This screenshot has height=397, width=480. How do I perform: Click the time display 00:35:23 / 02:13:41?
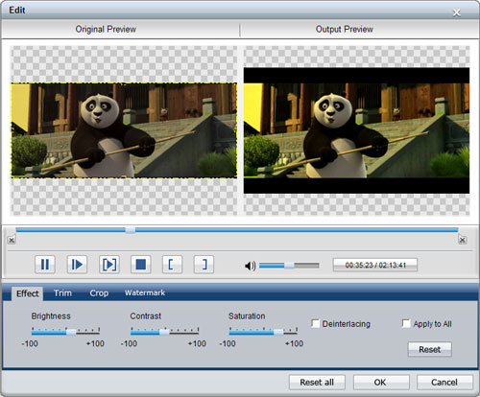(375, 266)
